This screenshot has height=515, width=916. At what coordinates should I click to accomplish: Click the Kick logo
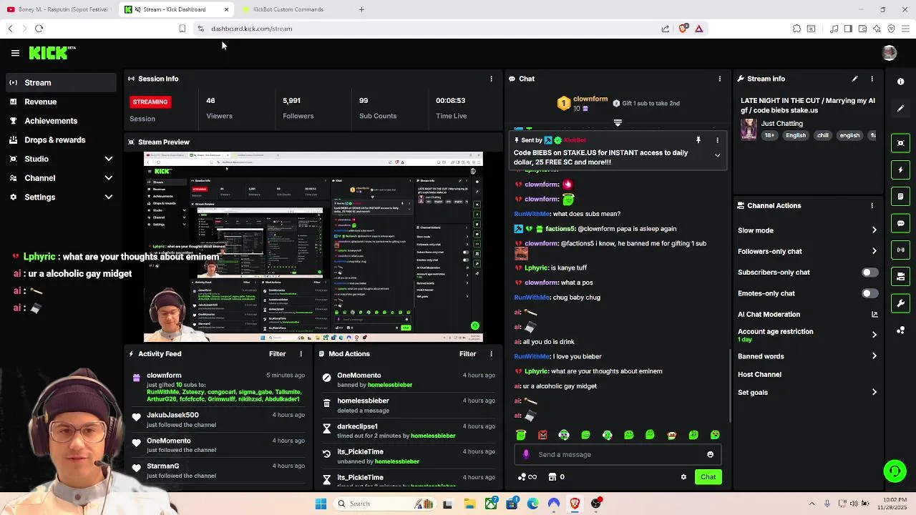point(49,52)
